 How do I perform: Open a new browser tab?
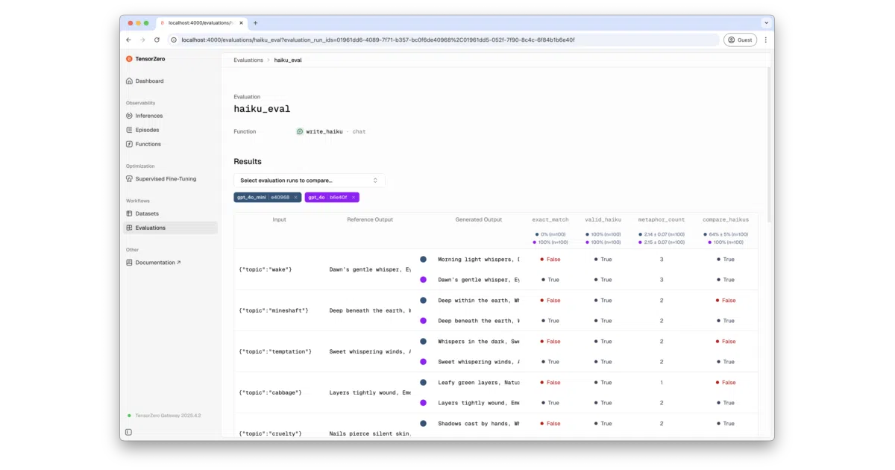coord(256,23)
